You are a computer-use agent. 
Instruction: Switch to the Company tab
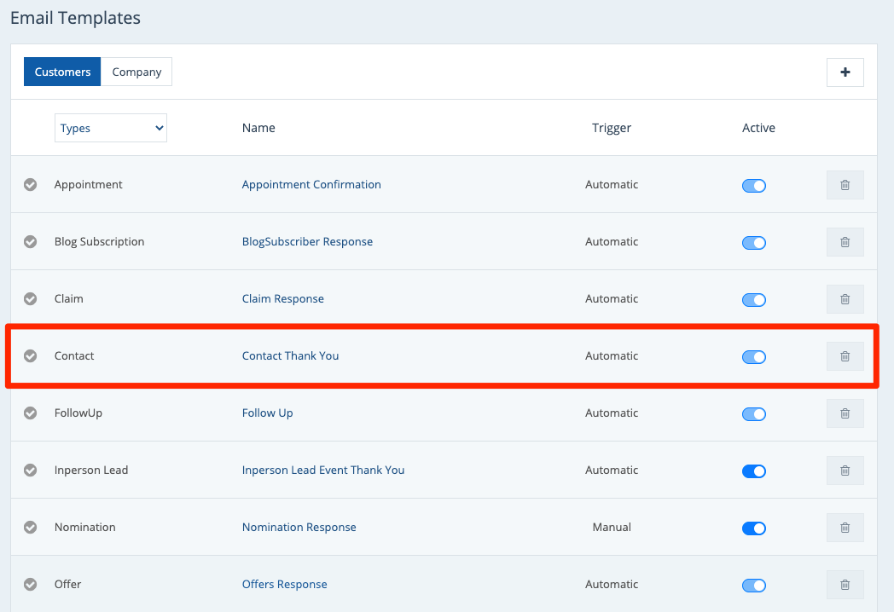point(136,72)
